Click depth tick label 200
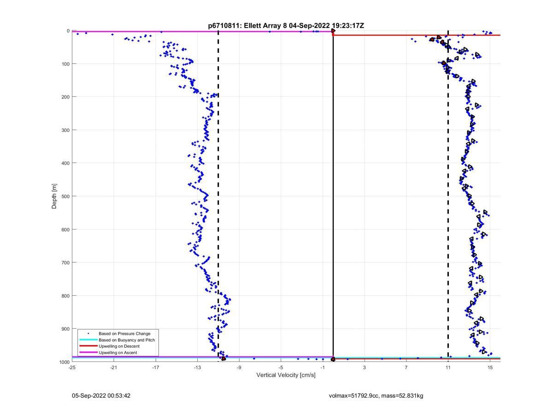Viewport: 553px width, 407px height. [66, 97]
